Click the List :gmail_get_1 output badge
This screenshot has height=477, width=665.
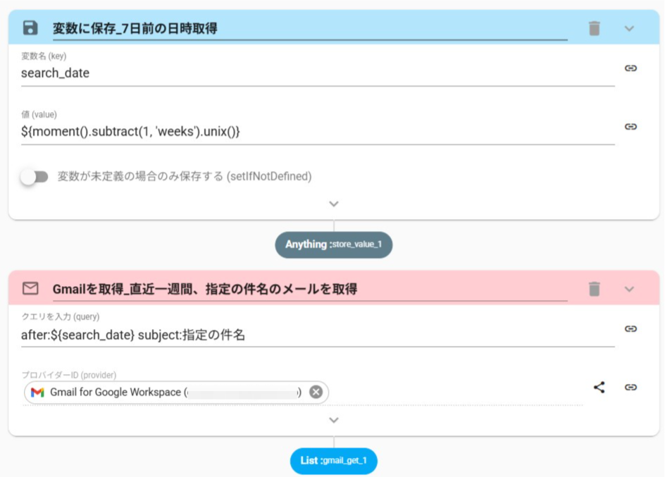[333, 461]
